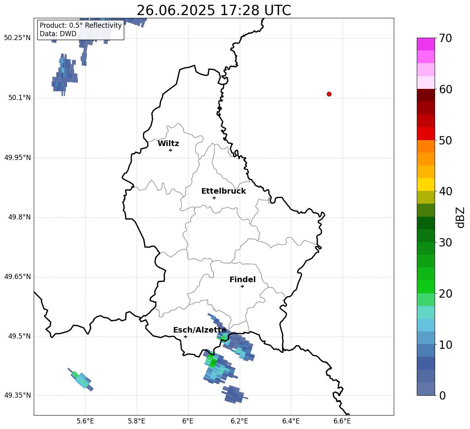Click the 50.1°N latitude label
The image size is (470, 429).
coord(19,98)
